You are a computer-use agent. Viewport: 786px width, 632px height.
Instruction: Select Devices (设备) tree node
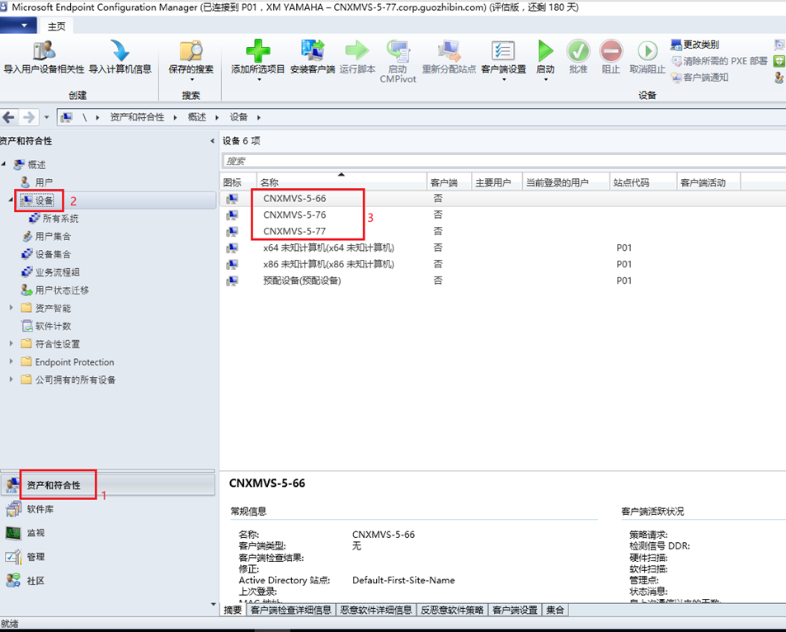[44, 200]
